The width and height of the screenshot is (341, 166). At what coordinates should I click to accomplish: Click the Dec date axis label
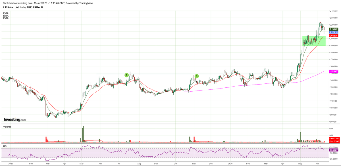tap(211, 164)
